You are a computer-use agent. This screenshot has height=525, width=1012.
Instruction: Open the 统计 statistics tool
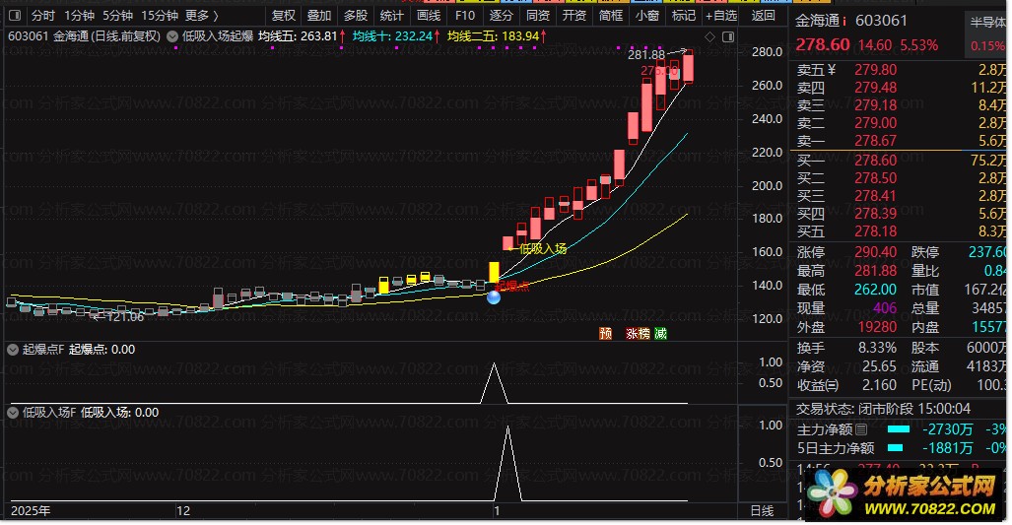pos(391,15)
